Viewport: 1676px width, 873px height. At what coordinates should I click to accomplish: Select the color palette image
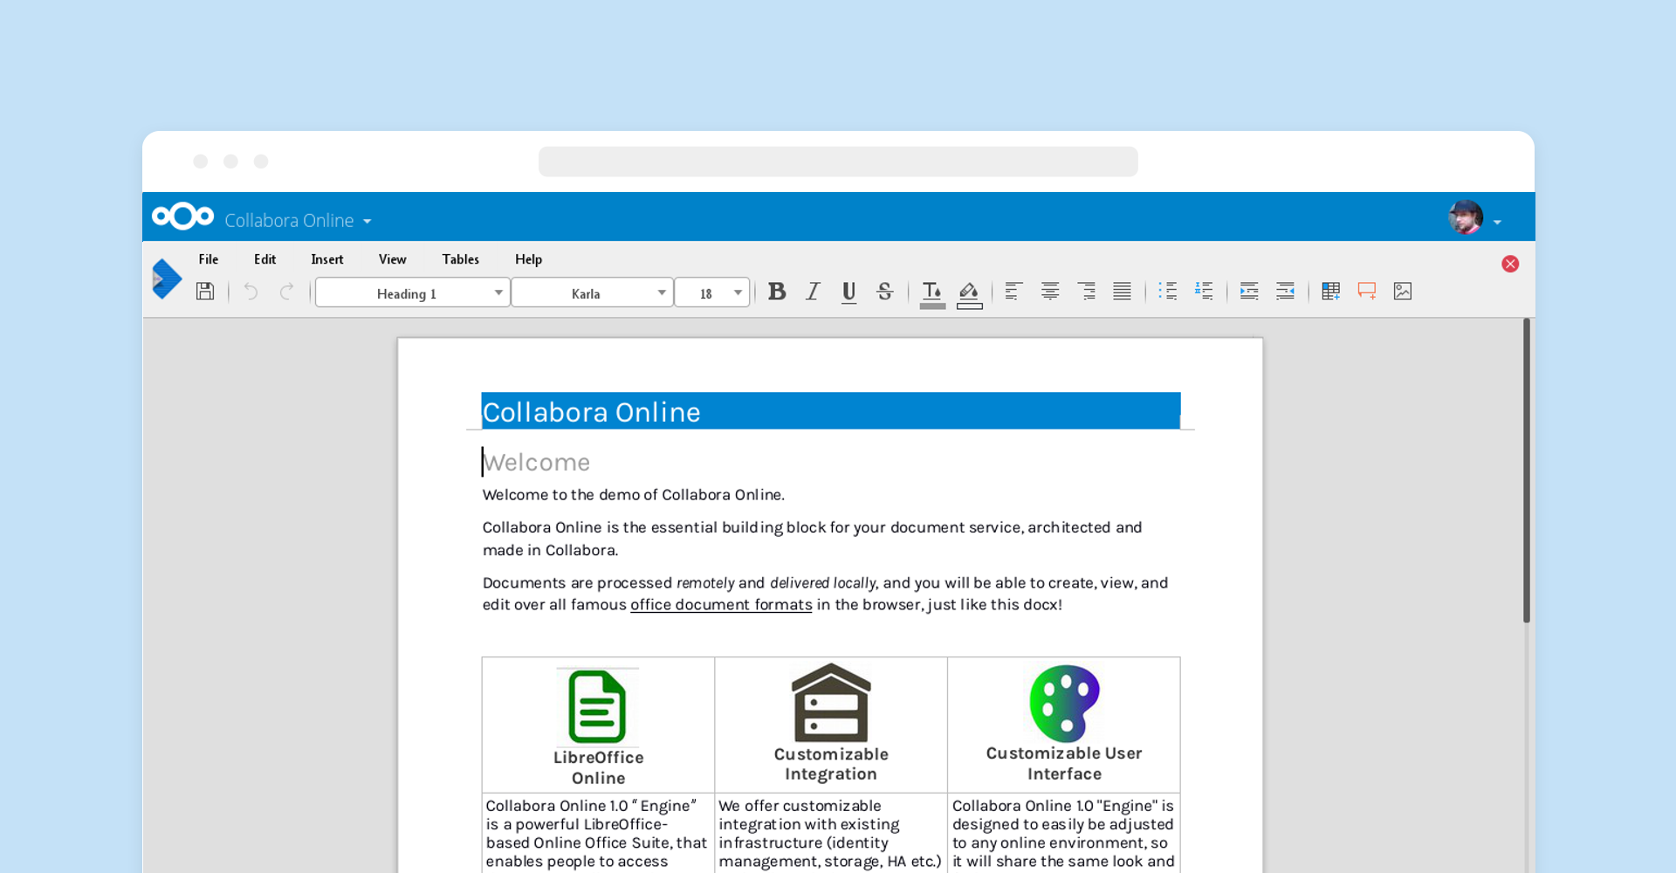click(x=1064, y=704)
